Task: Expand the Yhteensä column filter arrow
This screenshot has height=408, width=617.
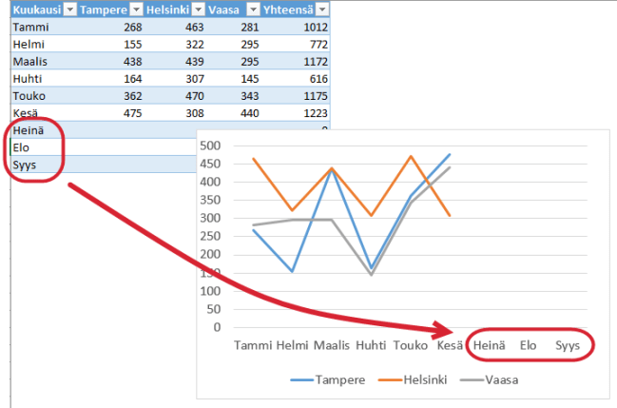Action: [x=320, y=10]
